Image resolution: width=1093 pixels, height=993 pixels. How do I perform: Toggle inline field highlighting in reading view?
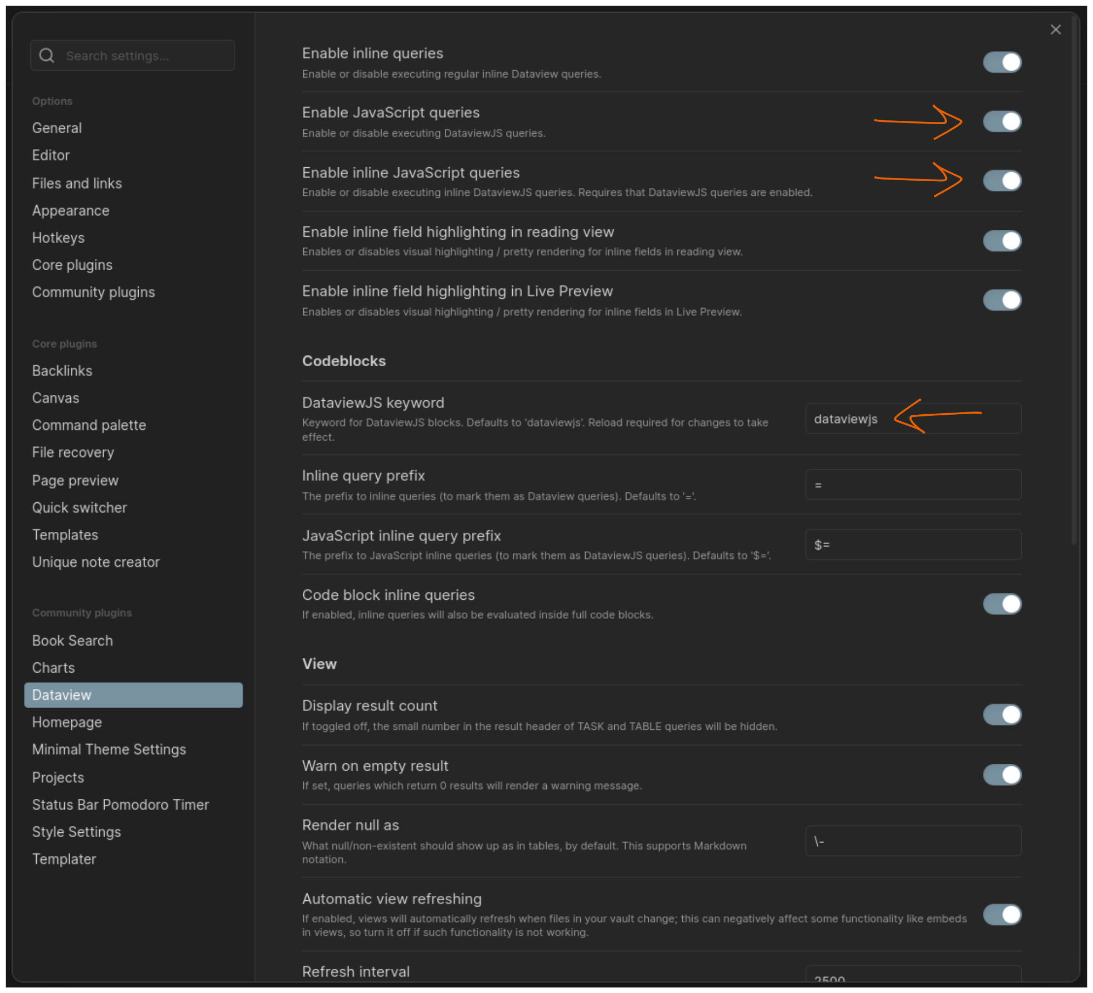1002,241
